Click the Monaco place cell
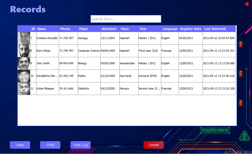The height and width of the screenshot is (154, 252). 129,89
